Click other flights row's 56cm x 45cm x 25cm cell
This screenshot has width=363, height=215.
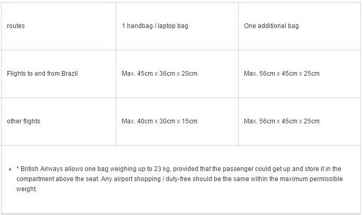coord(282,121)
